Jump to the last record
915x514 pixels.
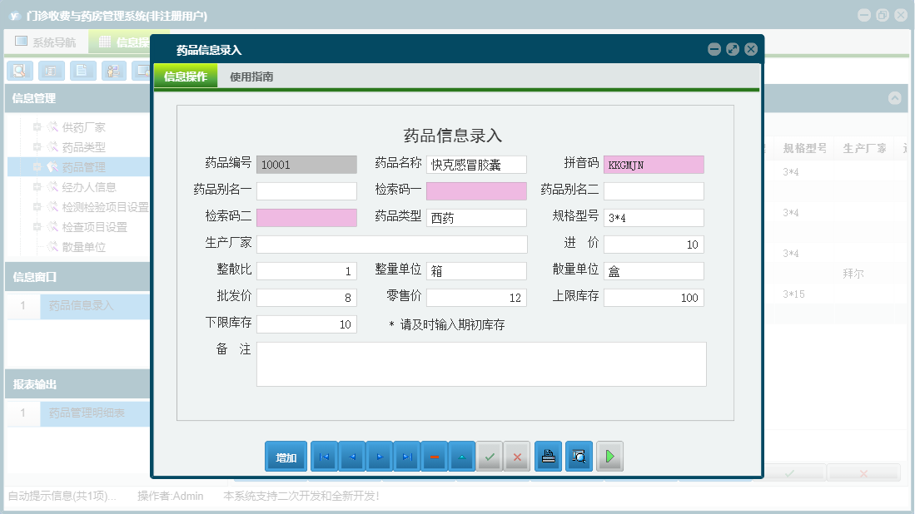click(406, 456)
